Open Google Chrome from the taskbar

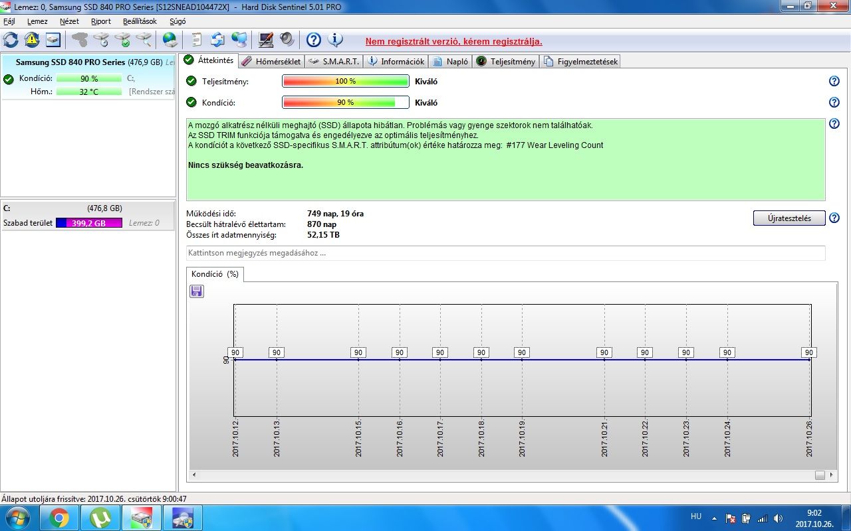(x=59, y=518)
